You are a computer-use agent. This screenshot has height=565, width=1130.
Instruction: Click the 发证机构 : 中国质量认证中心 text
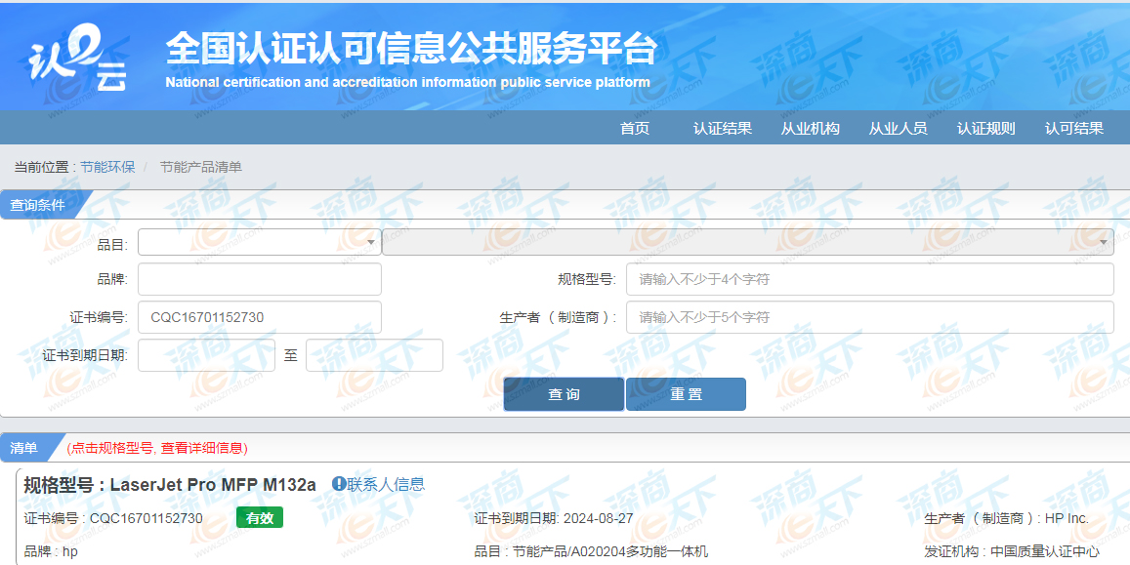(1012, 551)
